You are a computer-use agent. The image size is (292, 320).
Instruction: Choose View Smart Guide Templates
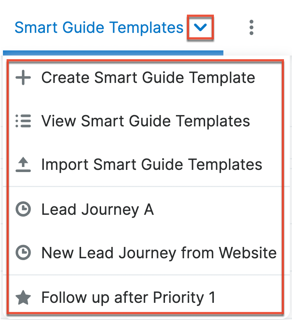pyautogui.click(x=146, y=121)
